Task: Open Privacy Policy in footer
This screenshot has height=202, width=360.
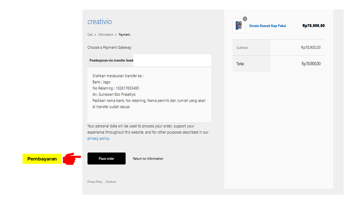Action: tap(95, 182)
